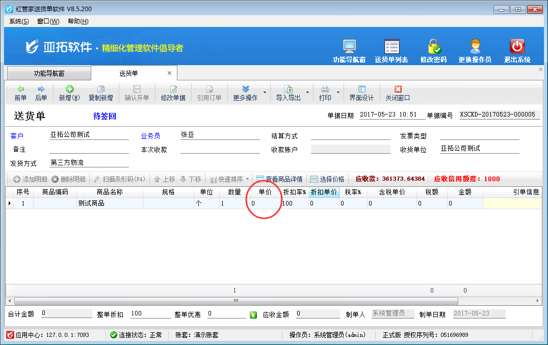Go to previous document with 前单
The height and width of the screenshot is (345, 548).
[20, 93]
